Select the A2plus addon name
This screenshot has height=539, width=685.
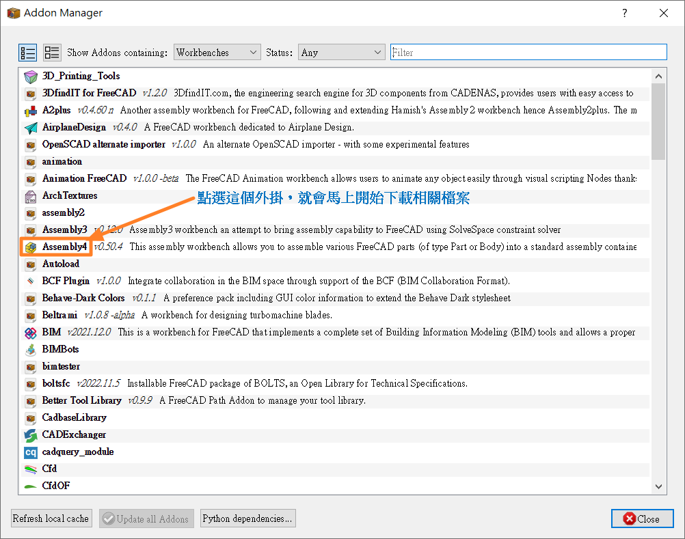pyautogui.click(x=56, y=110)
